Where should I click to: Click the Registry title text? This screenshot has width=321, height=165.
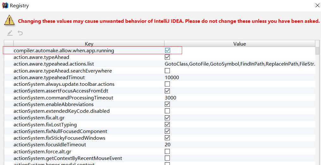pos(19,5)
